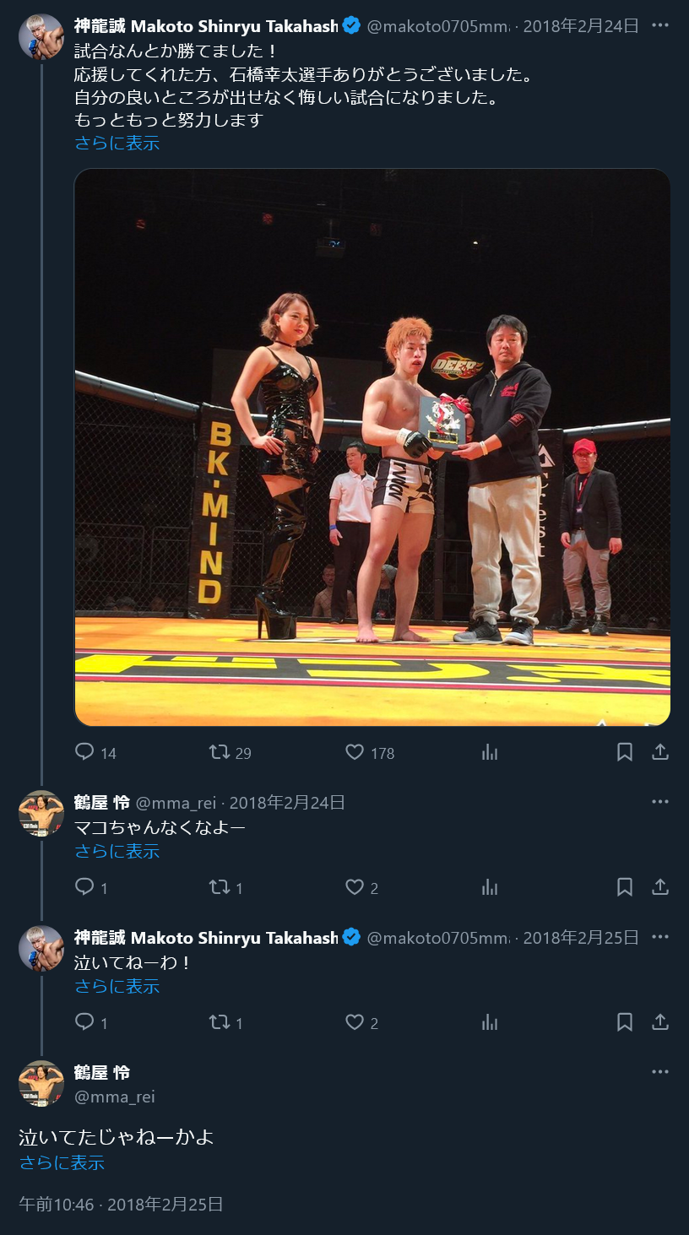Open more options on the bottom 鶴屋 怜 tweet
The height and width of the screenshot is (1235, 689).
pos(660,1072)
